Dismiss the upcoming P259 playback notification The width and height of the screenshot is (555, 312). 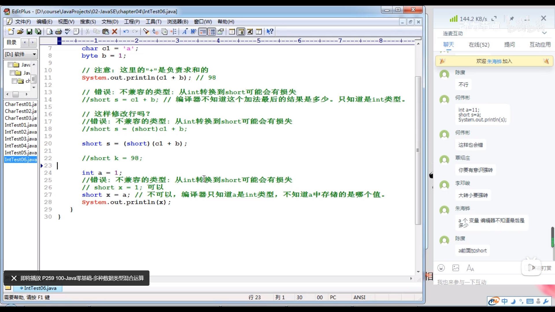click(14, 278)
